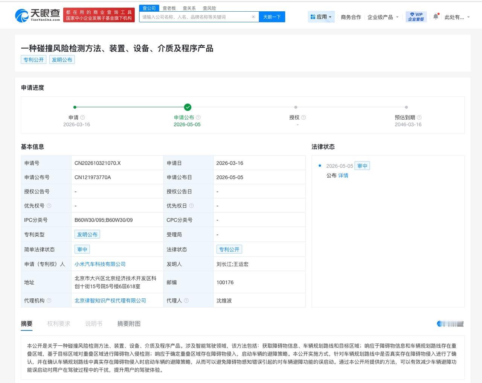Click the green checkmark on 申请公布 milestone
Screen dimensions: 482x383
coord(188,107)
